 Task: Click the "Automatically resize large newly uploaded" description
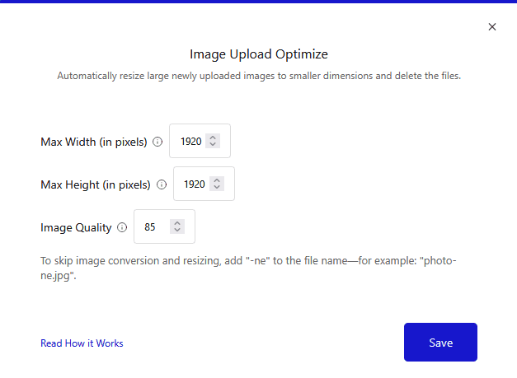click(x=259, y=76)
